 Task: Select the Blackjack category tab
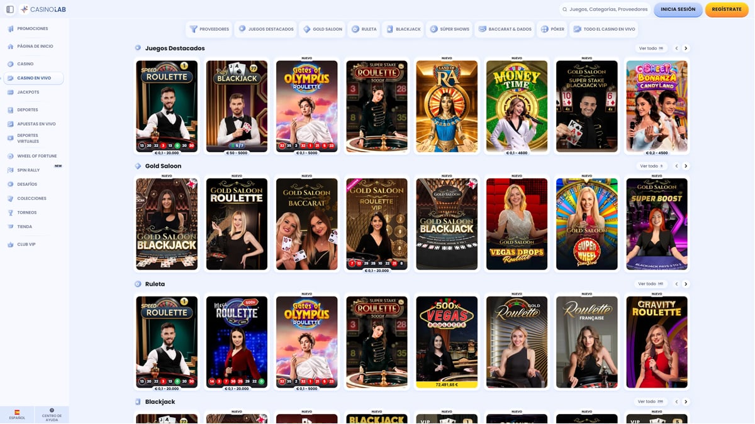tap(403, 29)
